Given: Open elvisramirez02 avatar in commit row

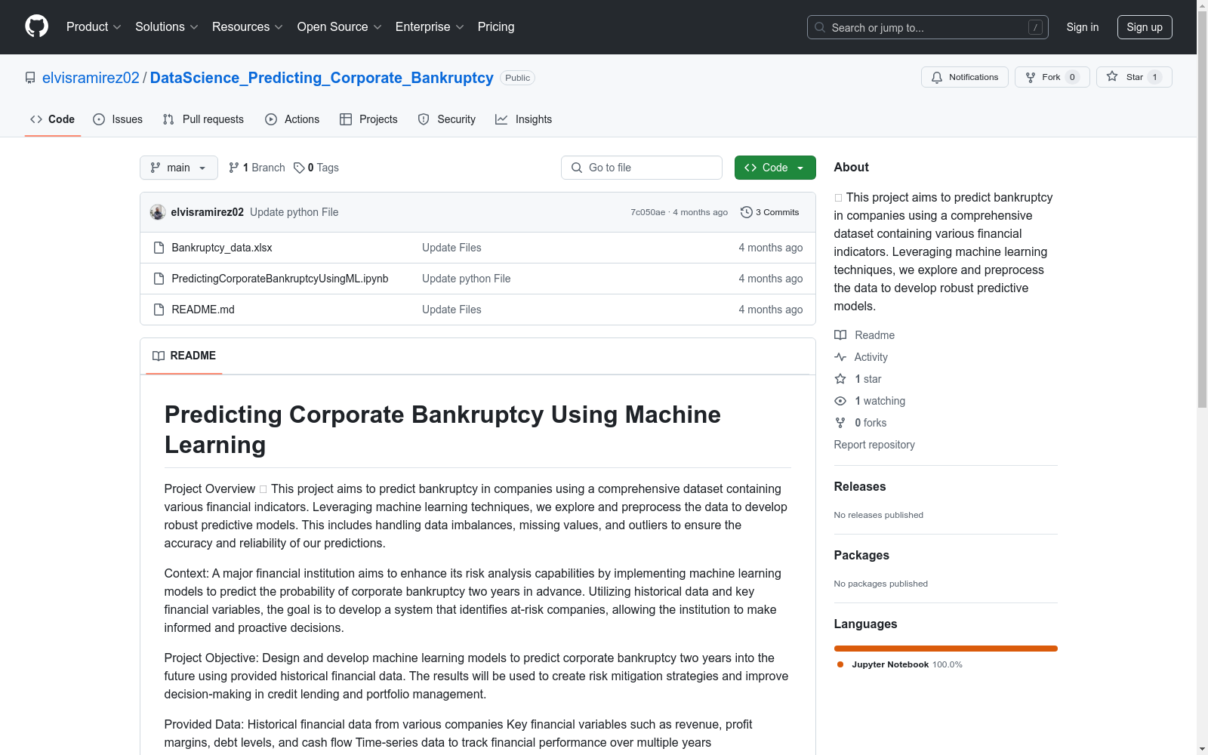Looking at the screenshot, I should [x=158, y=212].
